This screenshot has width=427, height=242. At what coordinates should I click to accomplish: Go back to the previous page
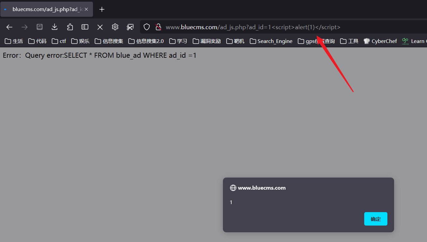(x=9, y=27)
